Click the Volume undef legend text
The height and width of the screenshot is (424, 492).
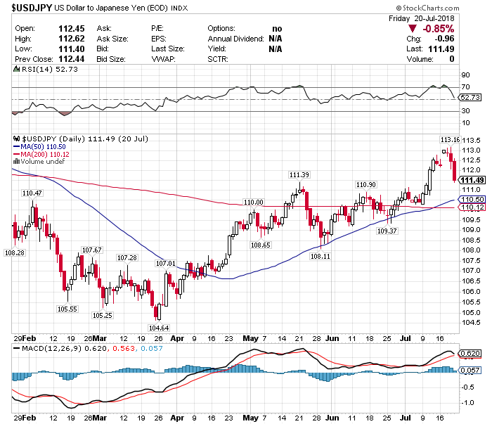click(x=43, y=161)
